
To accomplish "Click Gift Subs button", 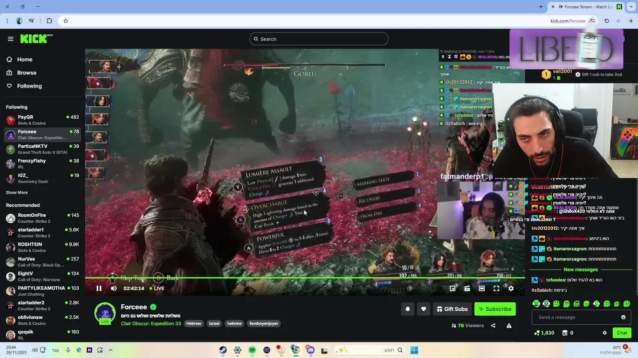I will tap(452, 309).
